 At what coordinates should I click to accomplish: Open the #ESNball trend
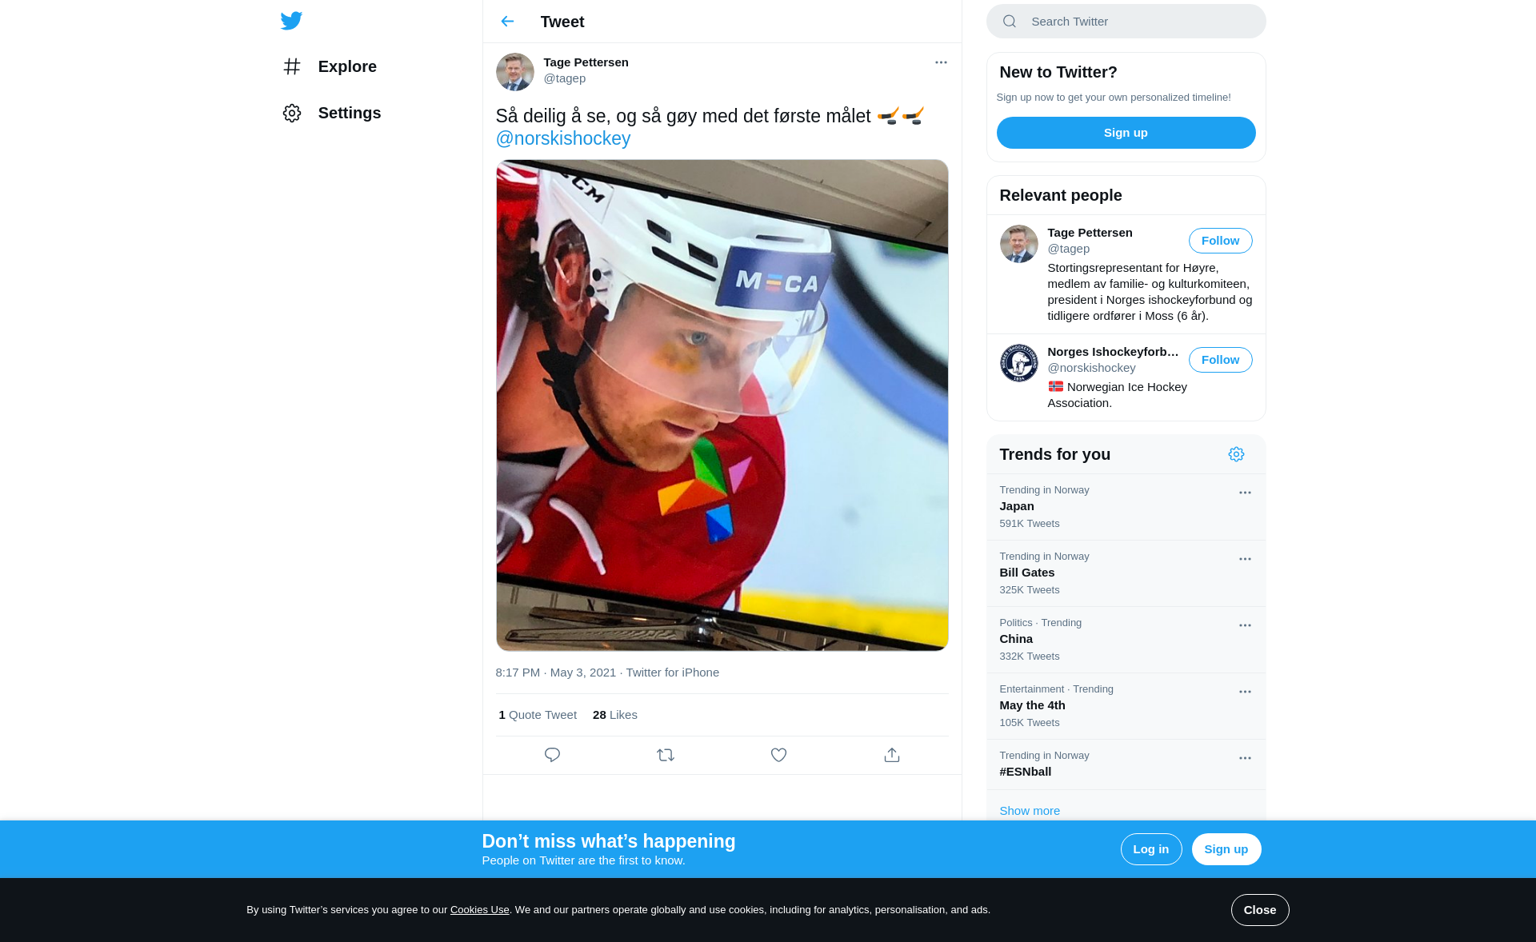tap(1126, 764)
